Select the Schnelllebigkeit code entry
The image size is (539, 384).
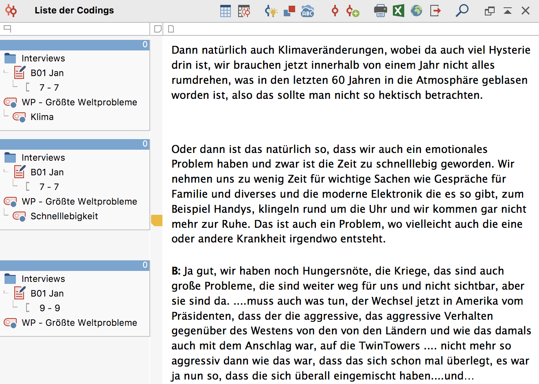click(x=64, y=216)
